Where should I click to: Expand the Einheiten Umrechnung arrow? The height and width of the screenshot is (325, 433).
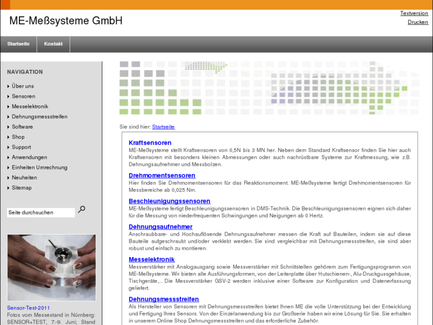(x=8, y=168)
